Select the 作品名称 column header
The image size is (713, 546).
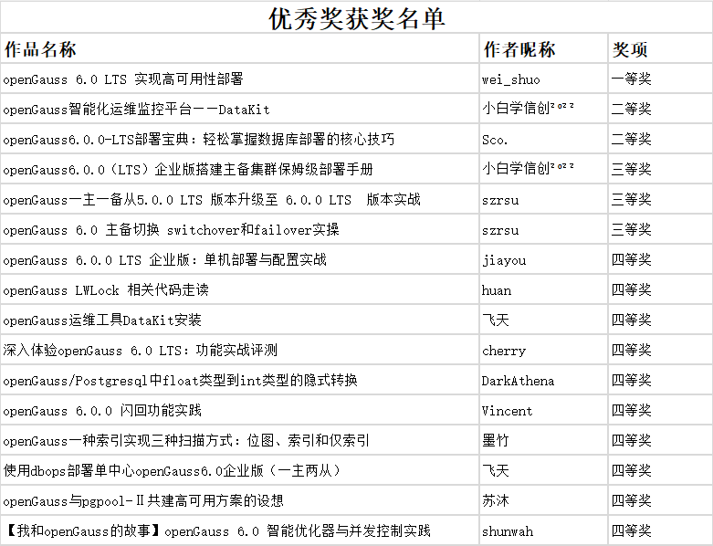point(40,49)
